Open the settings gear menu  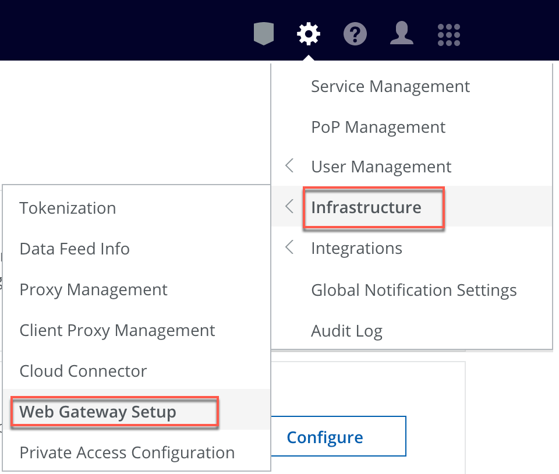click(x=309, y=34)
